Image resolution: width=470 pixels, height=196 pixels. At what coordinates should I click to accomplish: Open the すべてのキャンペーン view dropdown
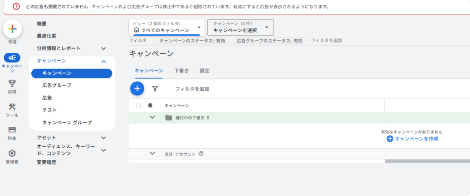167,27
